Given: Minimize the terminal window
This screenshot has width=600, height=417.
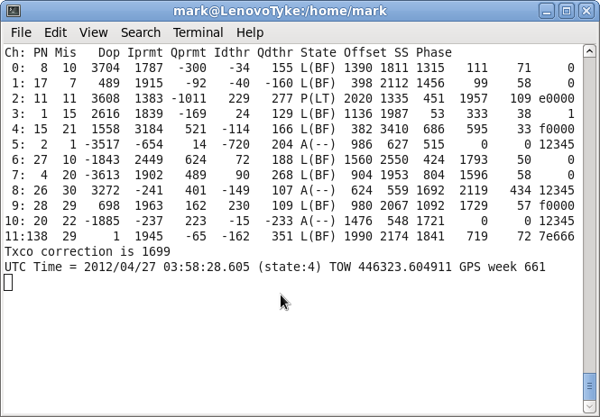Looking at the screenshot, I should pos(547,11).
